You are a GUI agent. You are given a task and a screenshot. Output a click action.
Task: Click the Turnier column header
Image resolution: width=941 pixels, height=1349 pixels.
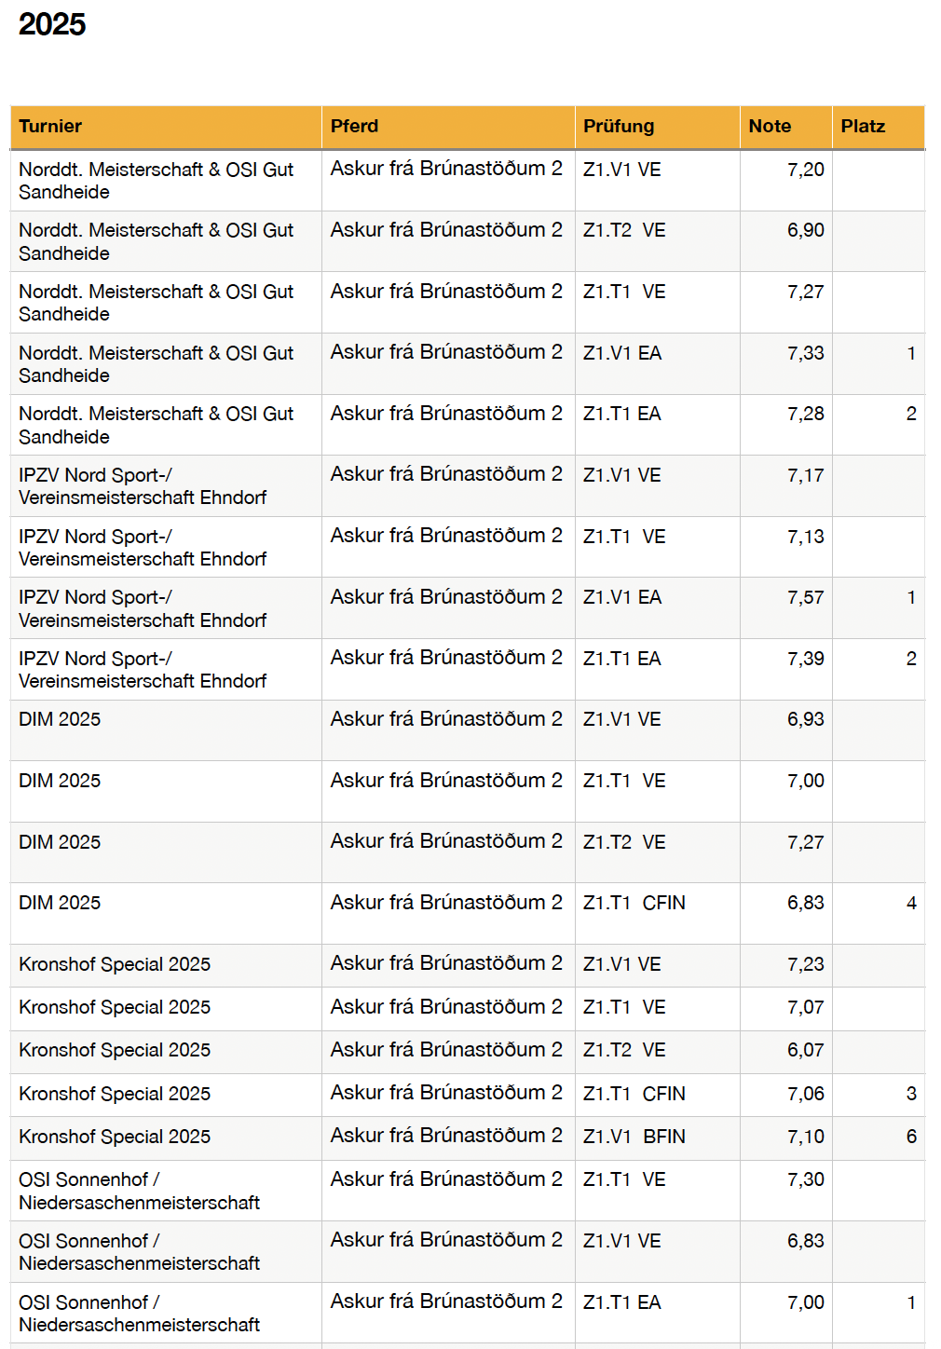50,127
